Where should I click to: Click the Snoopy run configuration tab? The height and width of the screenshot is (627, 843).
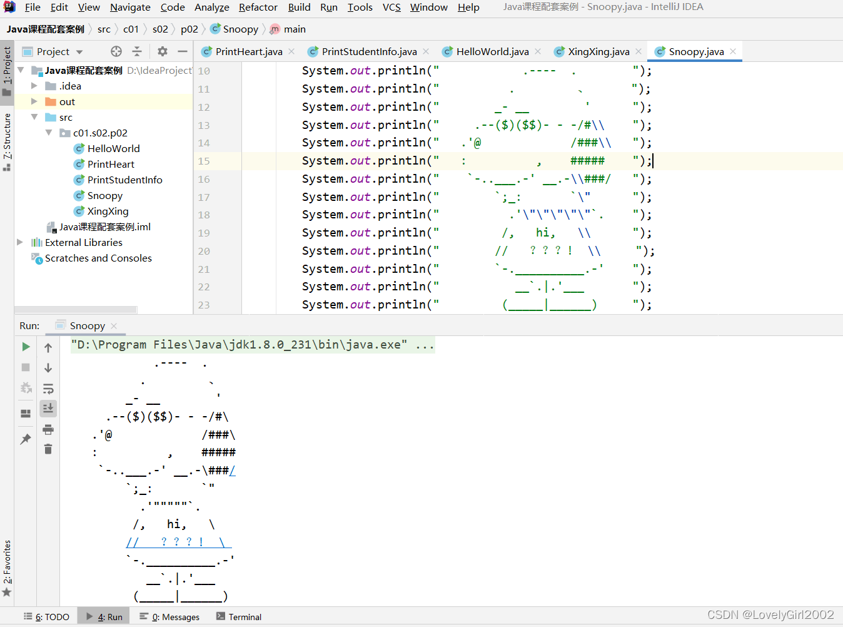(87, 325)
